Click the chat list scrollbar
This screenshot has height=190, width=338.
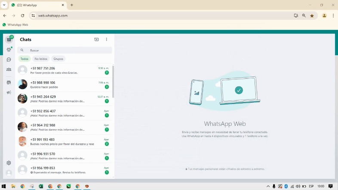coord(113,81)
